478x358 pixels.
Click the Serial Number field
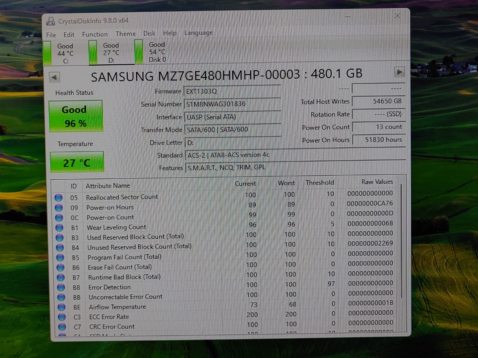pyautogui.click(x=233, y=104)
